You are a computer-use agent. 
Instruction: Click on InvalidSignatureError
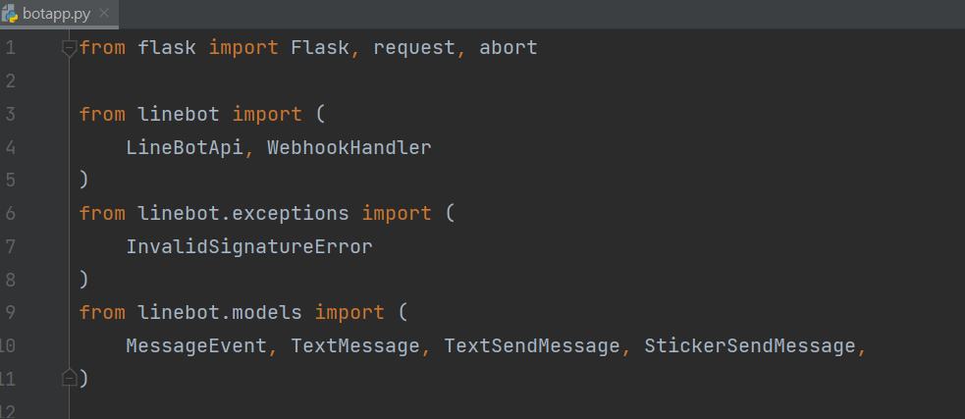coord(249,246)
